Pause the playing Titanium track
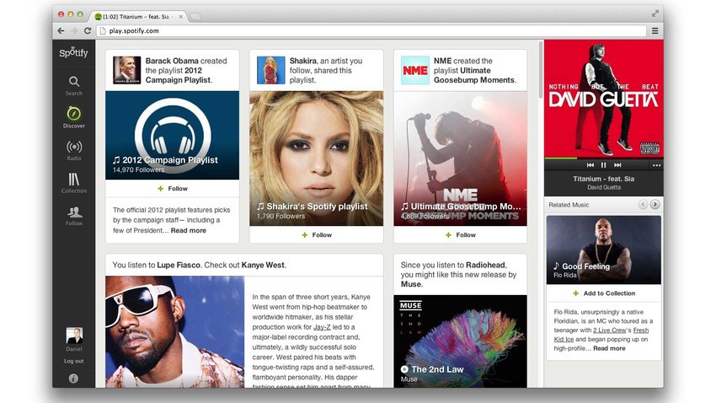 603,165
